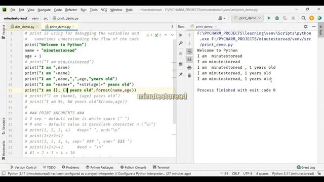The height and width of the screenshot is (182, 324).
Task: Click restore layout icon in Run panel
Action: click(x=181, y=64)
